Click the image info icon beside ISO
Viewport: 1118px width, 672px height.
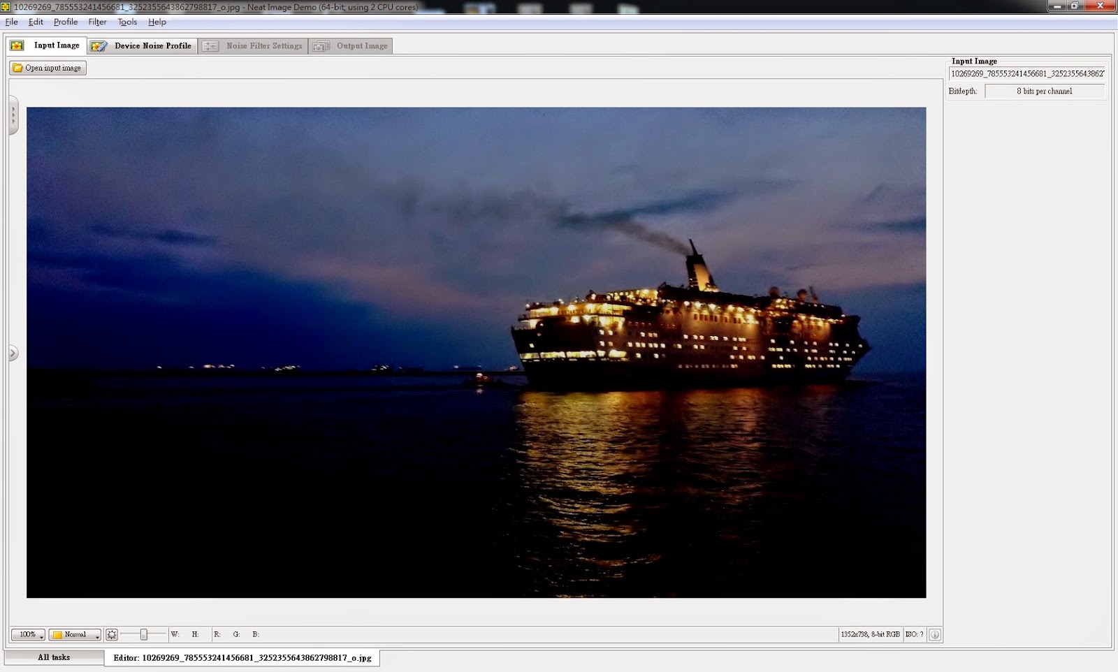pos(934,634)
